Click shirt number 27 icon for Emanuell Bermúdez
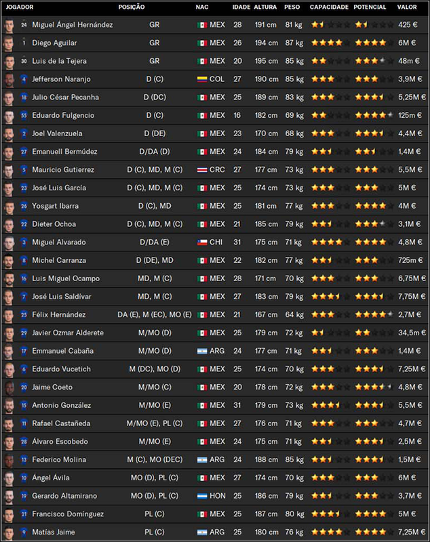 coord(24,151)
